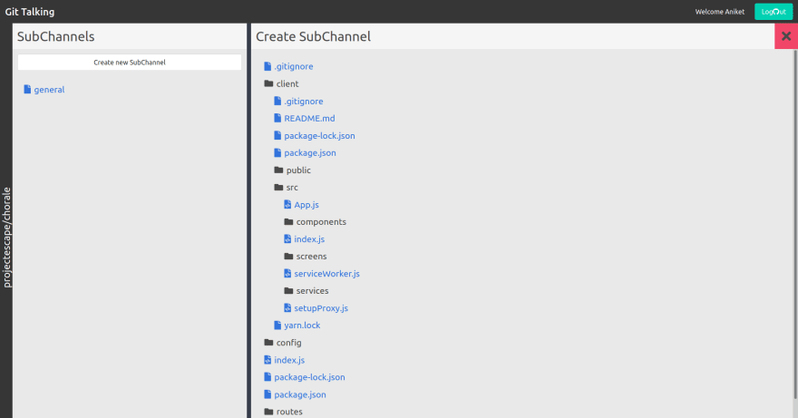This screenshot has width=798, height=418.
Task: Click the file icon beside general subchannel
Action: (x=27, y=90)
